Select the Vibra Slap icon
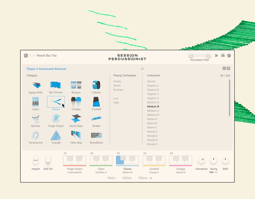Screen dimensions: 255x199 [76, 136]
